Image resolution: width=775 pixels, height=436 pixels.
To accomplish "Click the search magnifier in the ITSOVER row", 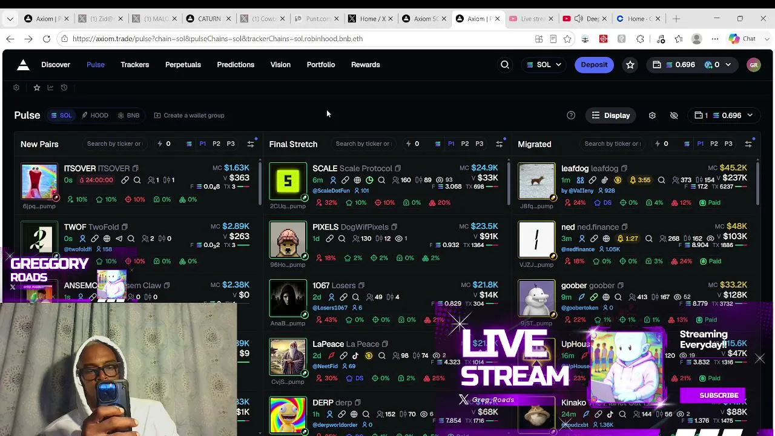I will [137, 180].
